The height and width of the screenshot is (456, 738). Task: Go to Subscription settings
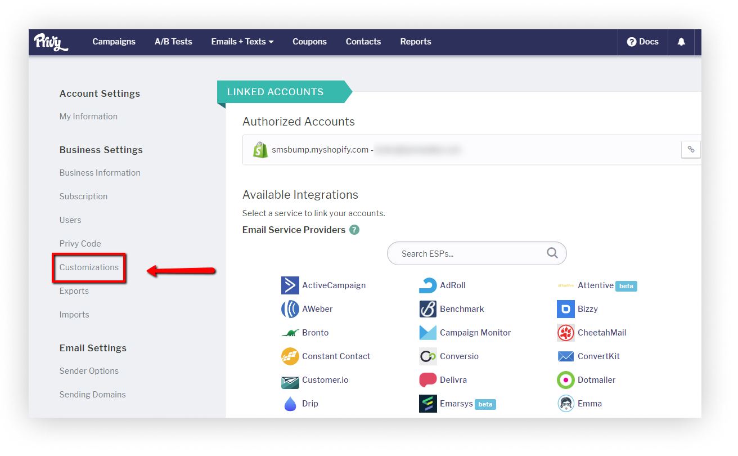coord(83,196)
